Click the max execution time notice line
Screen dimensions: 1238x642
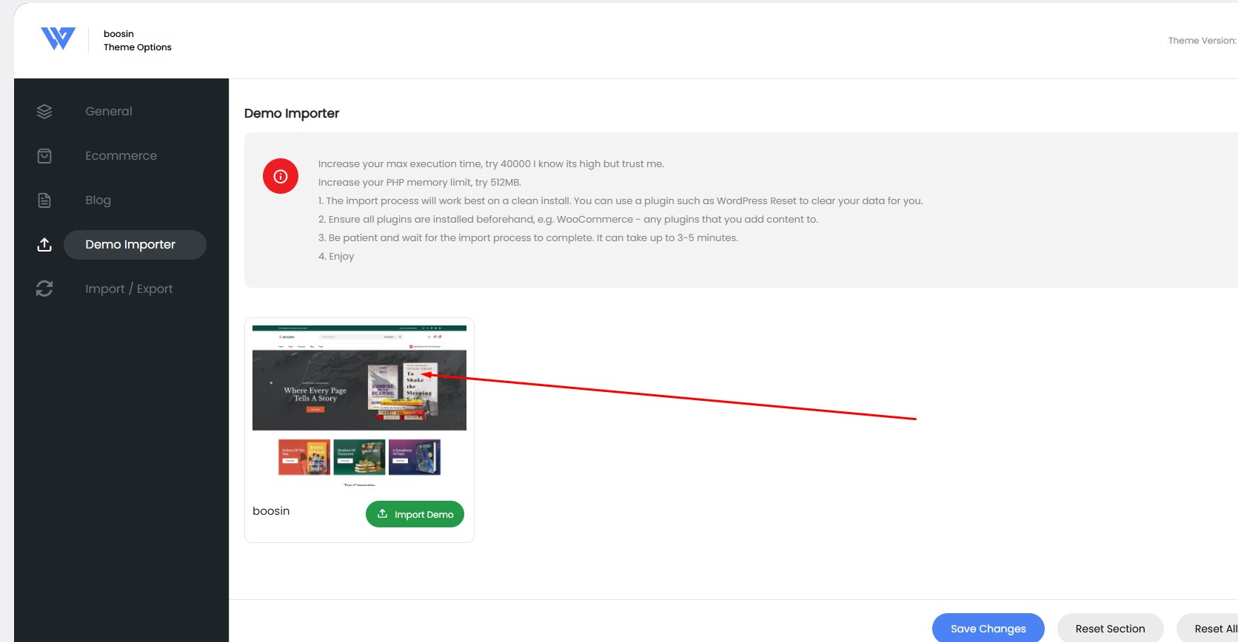[491, 164]
